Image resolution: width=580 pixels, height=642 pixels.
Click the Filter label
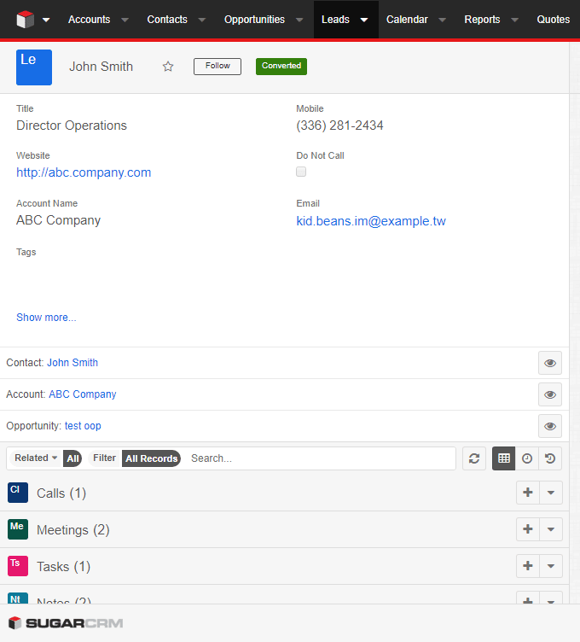[104, 458]
